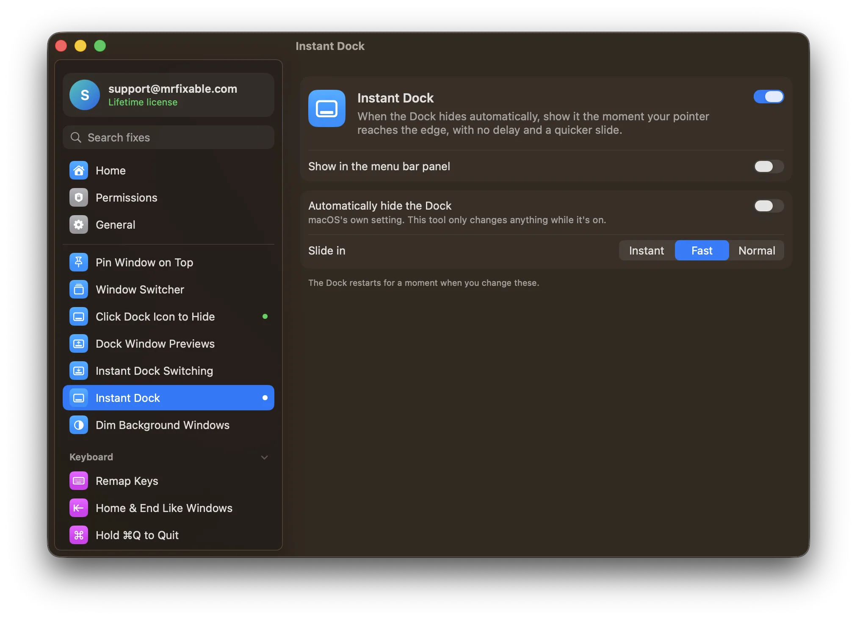Go to Permissions in the sidebar
Screen dimensions: 857x620
(169, 198)
